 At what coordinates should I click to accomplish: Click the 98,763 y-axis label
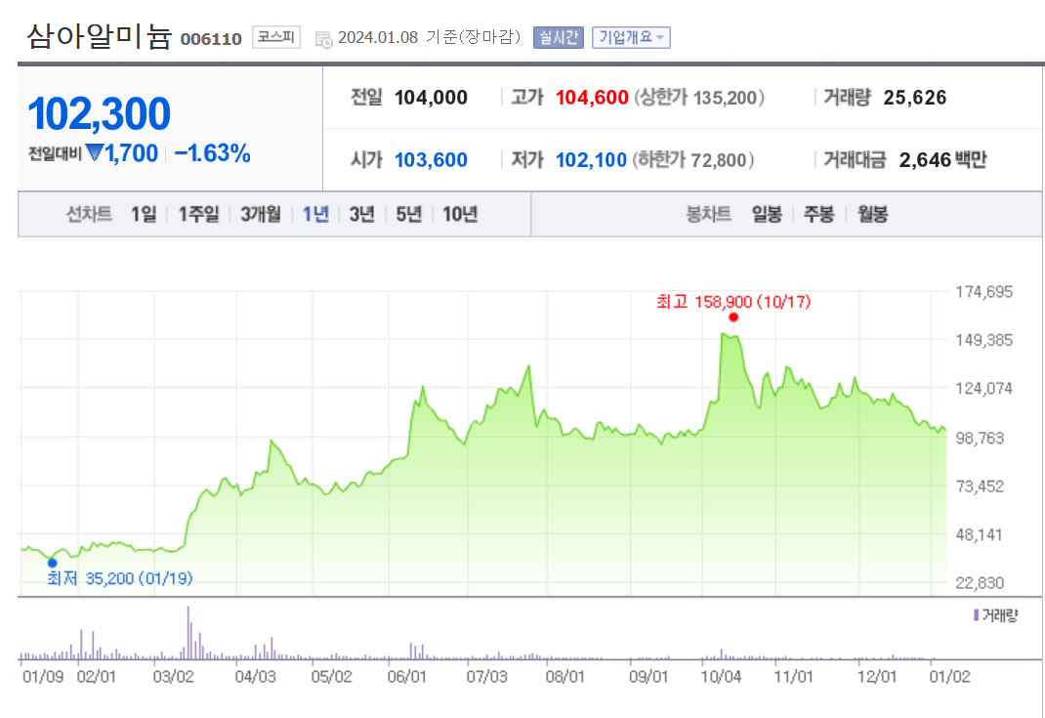pyautogui.click(x=979, y=438)
